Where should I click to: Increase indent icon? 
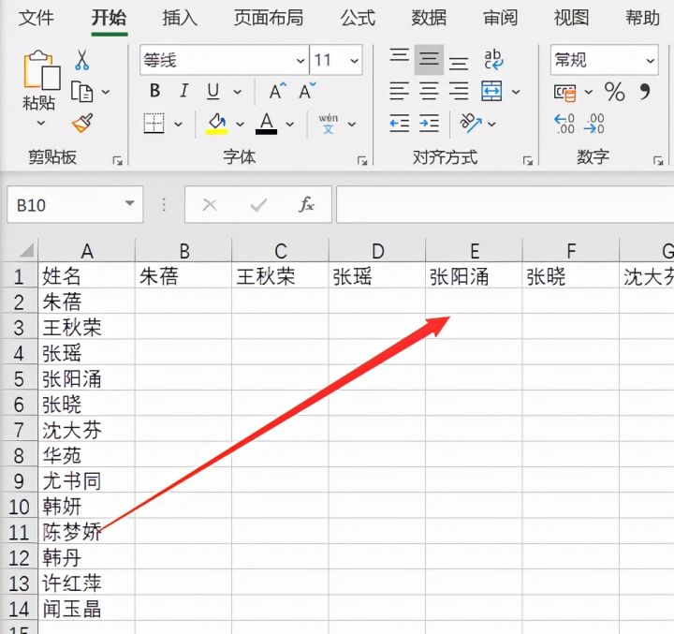coord(429,124)
